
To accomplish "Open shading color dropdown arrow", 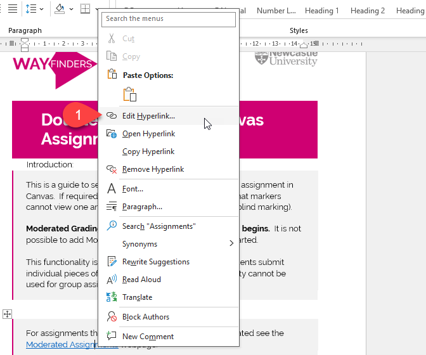I will 71,10.
